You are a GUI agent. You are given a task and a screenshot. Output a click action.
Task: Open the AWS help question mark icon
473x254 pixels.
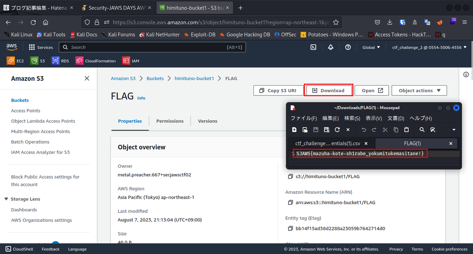[348, 47]
